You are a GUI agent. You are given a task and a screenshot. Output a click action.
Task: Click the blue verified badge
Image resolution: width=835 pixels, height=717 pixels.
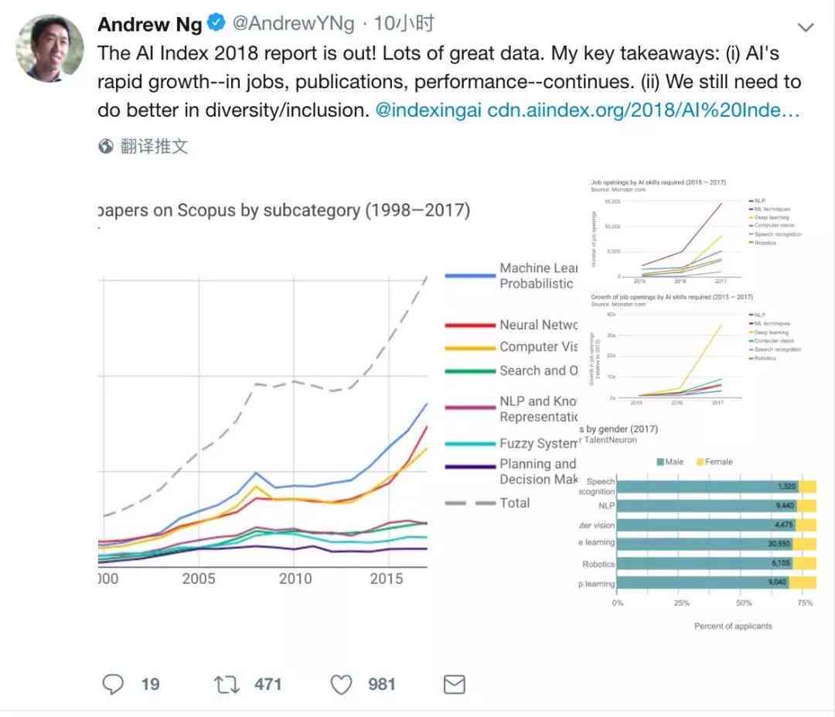pyautogui.click(x=216, y=23)
